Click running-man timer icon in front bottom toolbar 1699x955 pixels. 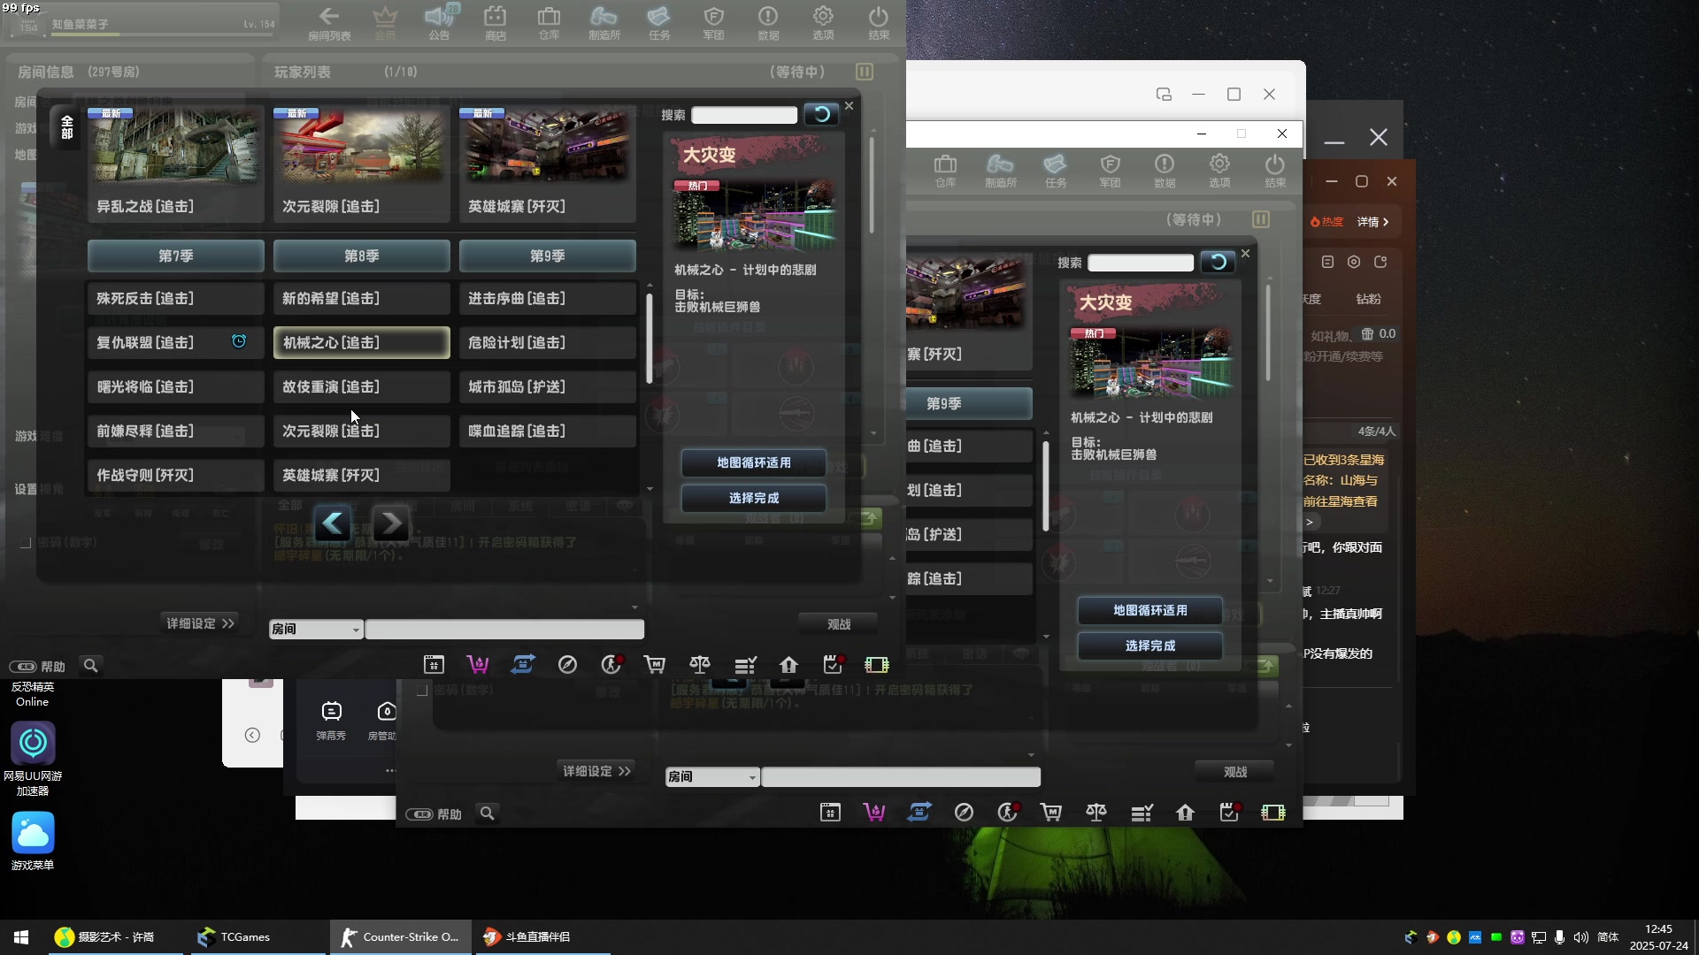tap(611, 664)
